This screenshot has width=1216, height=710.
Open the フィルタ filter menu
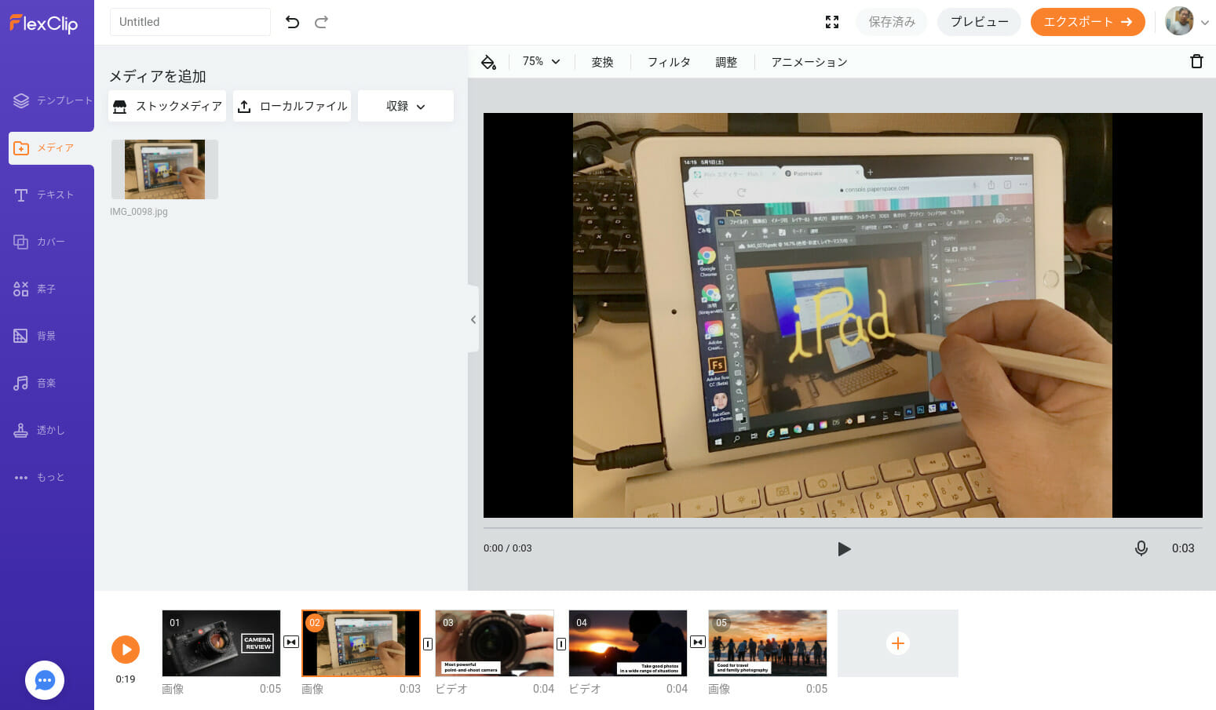pyautogui.click(x=669, y=62)
